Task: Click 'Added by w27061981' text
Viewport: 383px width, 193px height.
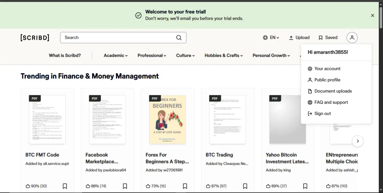Action: click(x=164, y=170)
